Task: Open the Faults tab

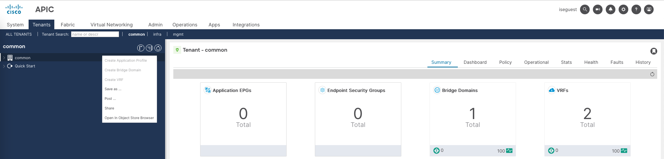Action: tap(616, 62)
